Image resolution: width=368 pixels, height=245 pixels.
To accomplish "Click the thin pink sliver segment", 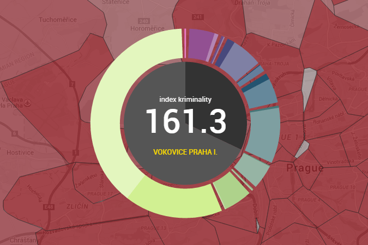I will (x=185, y=42).
